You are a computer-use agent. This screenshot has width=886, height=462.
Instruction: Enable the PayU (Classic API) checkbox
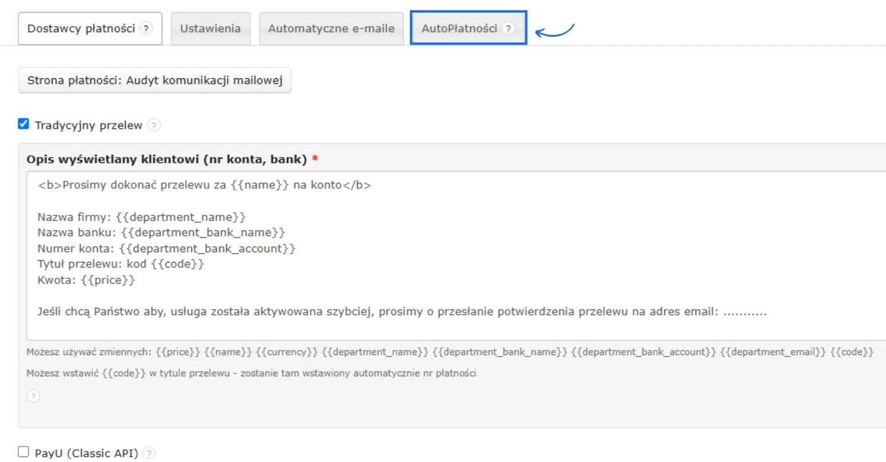[23, 452]
